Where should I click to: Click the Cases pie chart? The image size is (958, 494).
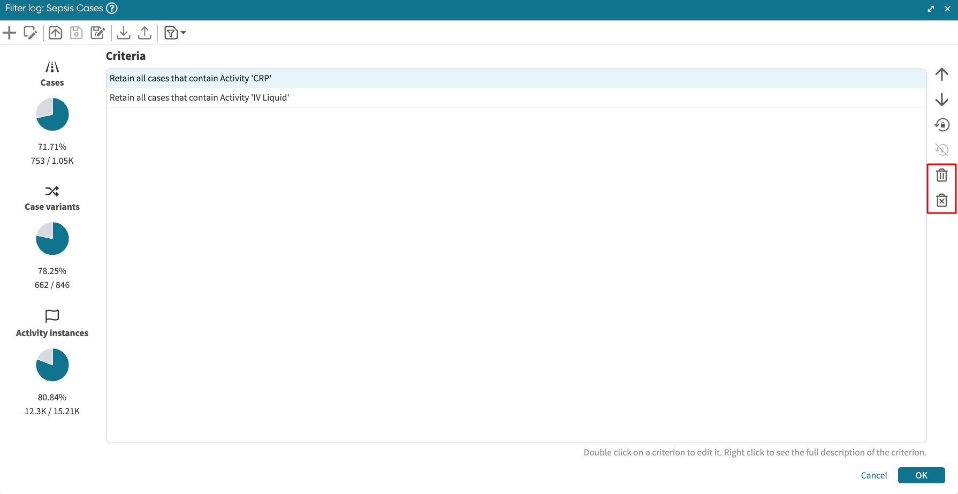(x=52, y=115)
